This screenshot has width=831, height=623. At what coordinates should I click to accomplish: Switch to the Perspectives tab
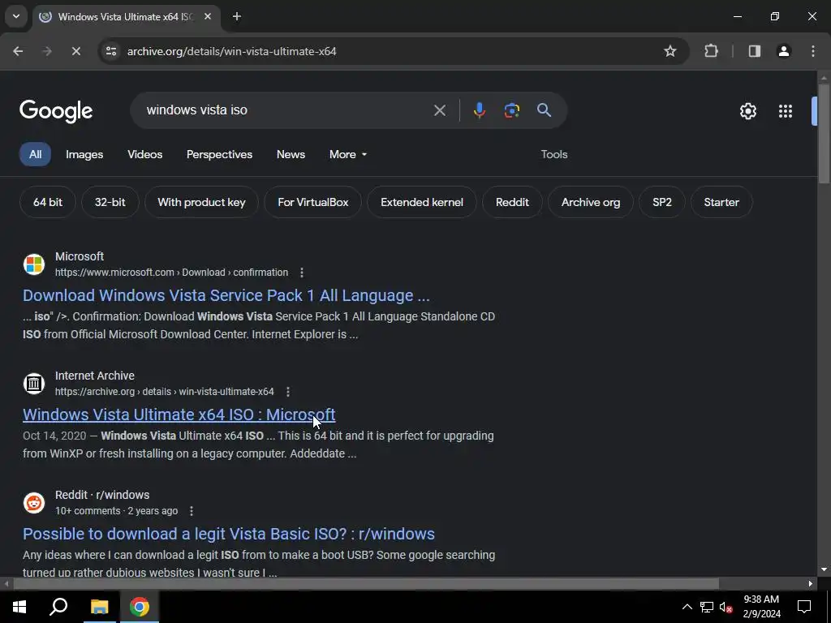pyautogui.click(x=219, y=154)
